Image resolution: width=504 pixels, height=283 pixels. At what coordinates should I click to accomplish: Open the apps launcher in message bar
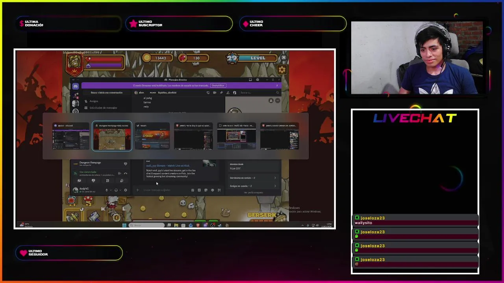tap(219, 190)
